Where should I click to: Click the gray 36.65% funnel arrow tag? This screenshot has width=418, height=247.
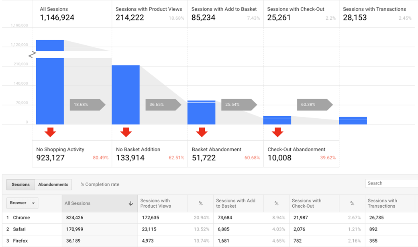point(163,105)
